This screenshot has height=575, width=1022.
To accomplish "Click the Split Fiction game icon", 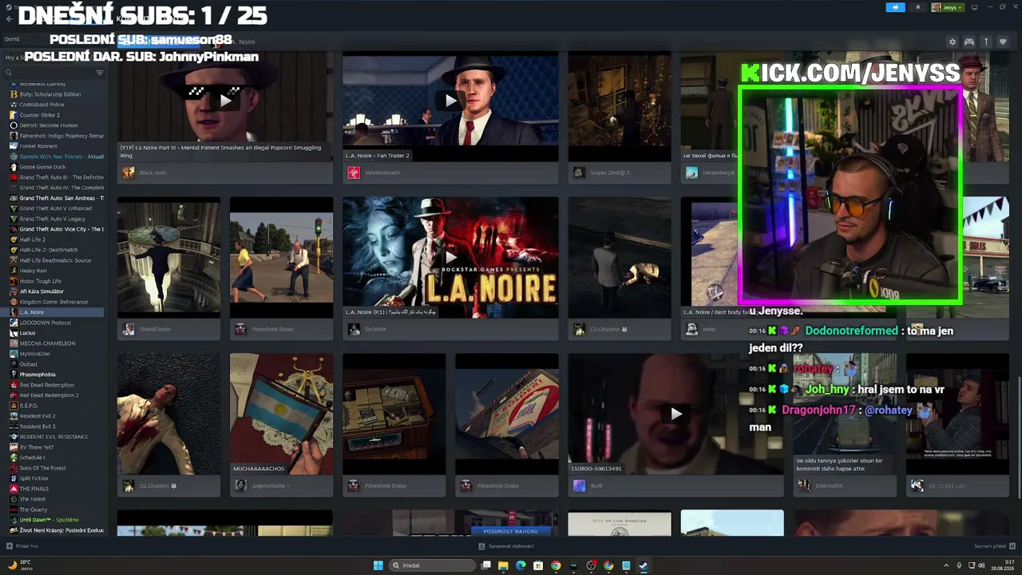I will point(14,478).
